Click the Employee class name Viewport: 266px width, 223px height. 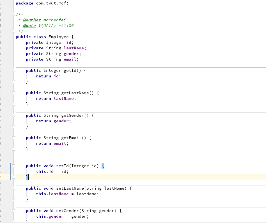click(x=59, y=37)
